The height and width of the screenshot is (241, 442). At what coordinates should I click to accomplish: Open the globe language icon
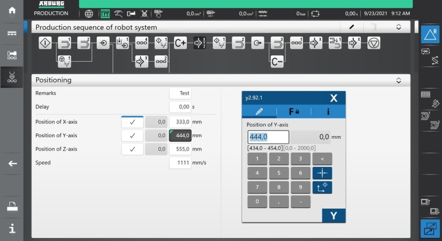pos(89,14)
